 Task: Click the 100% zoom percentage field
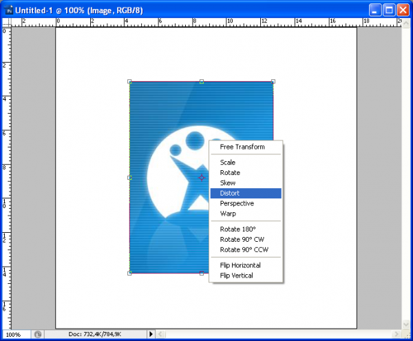(x=14, y=334)
